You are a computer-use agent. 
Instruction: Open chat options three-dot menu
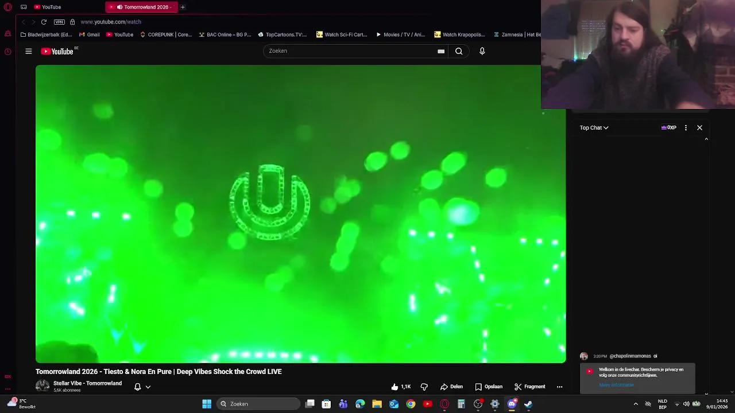point(686,127)
